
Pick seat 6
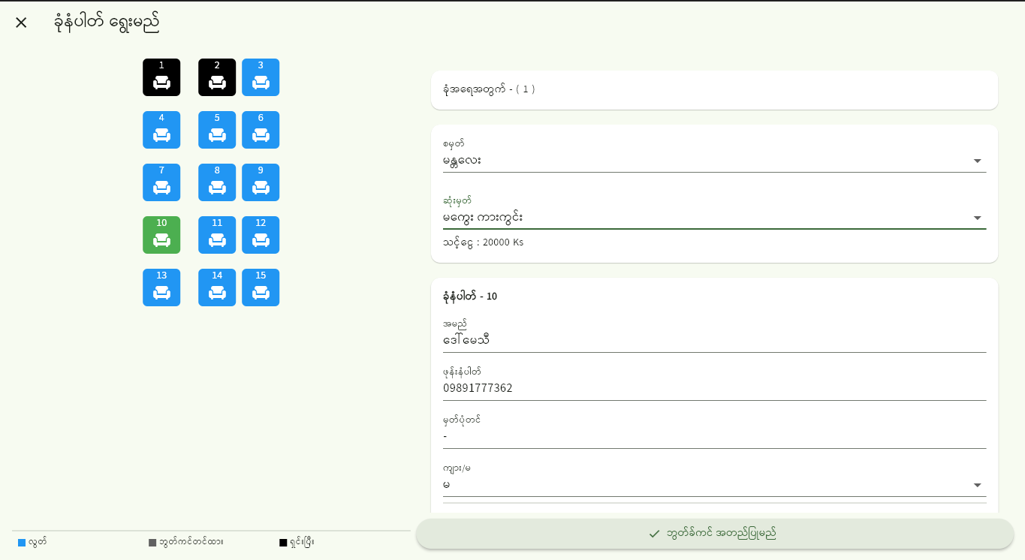[261, 130]
